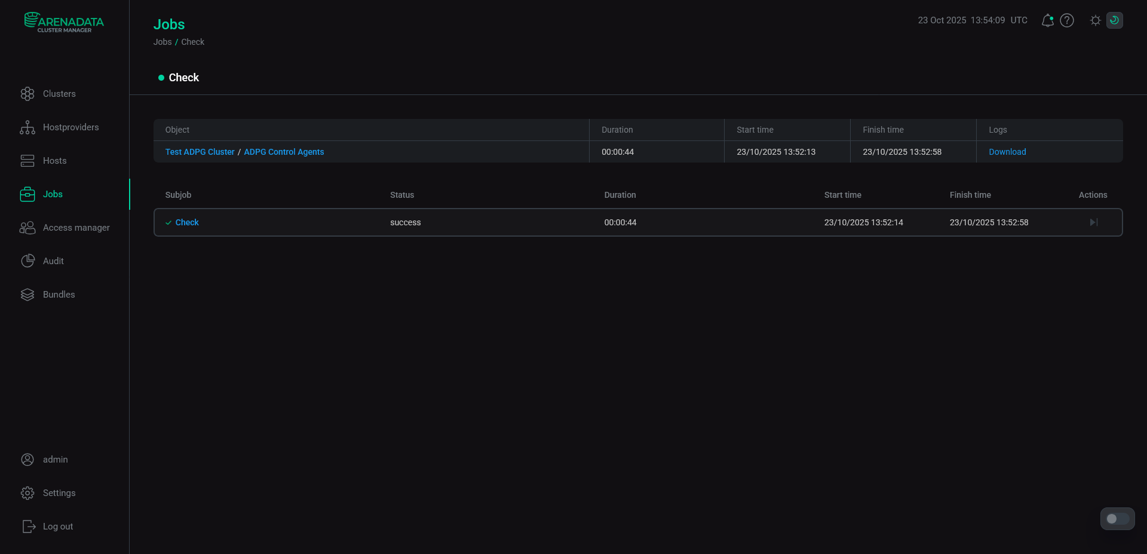Select the dark theme moon icon
The image size is (1147, 554).
click(x=1114, y=20)
